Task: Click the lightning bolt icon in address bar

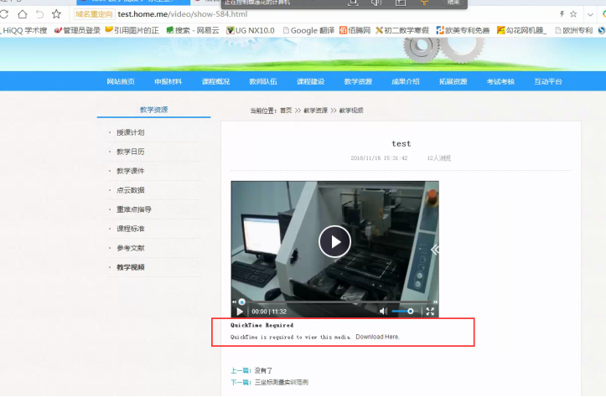Action: click(x=561, y=14)
